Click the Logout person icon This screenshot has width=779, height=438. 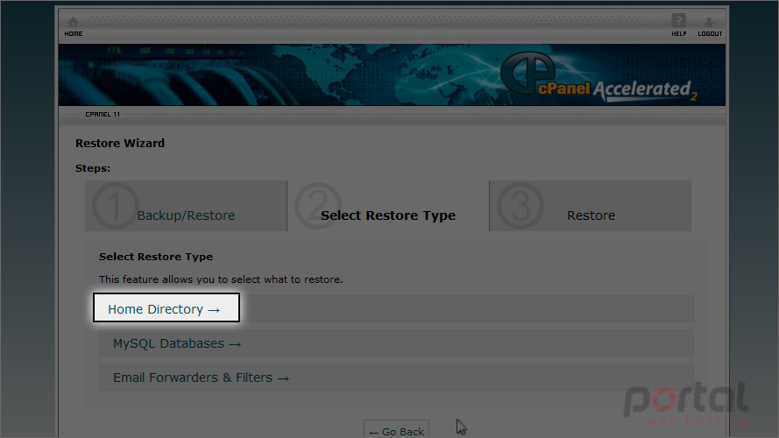coord(710,22)
